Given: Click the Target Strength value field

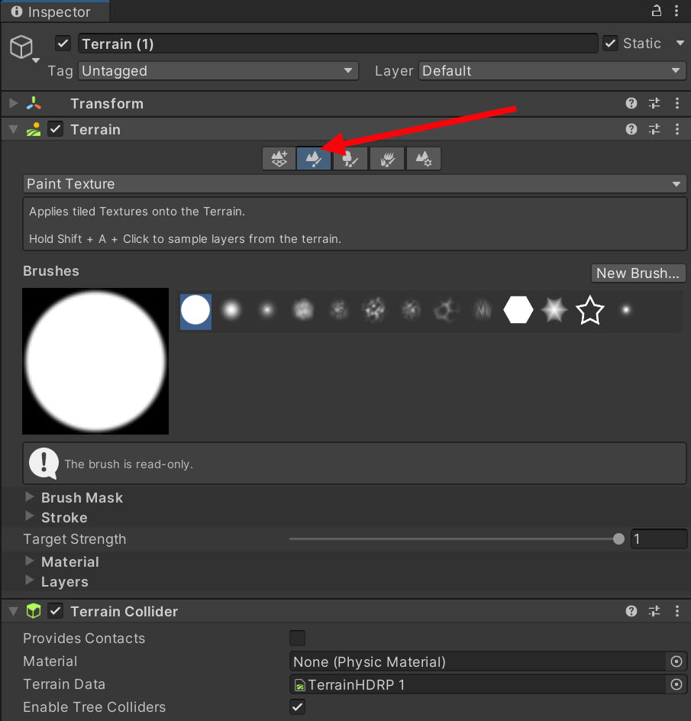Looking at the screenshot, I should (x=658, y=539).
